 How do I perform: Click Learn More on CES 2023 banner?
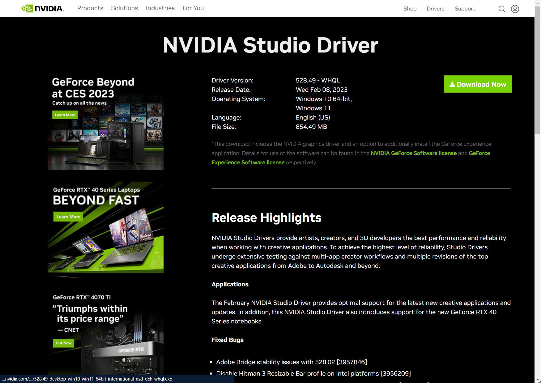coord(65,115)
